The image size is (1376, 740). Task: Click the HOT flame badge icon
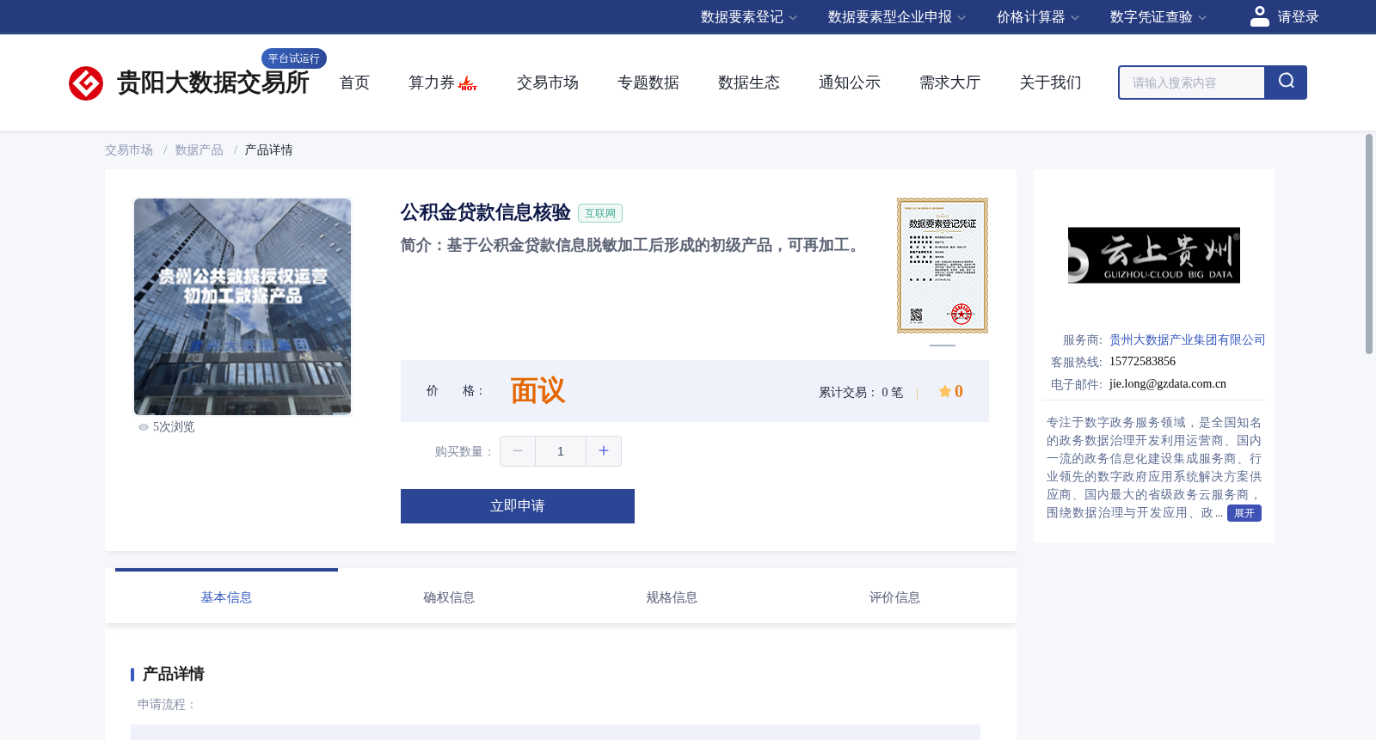[468, 83]
